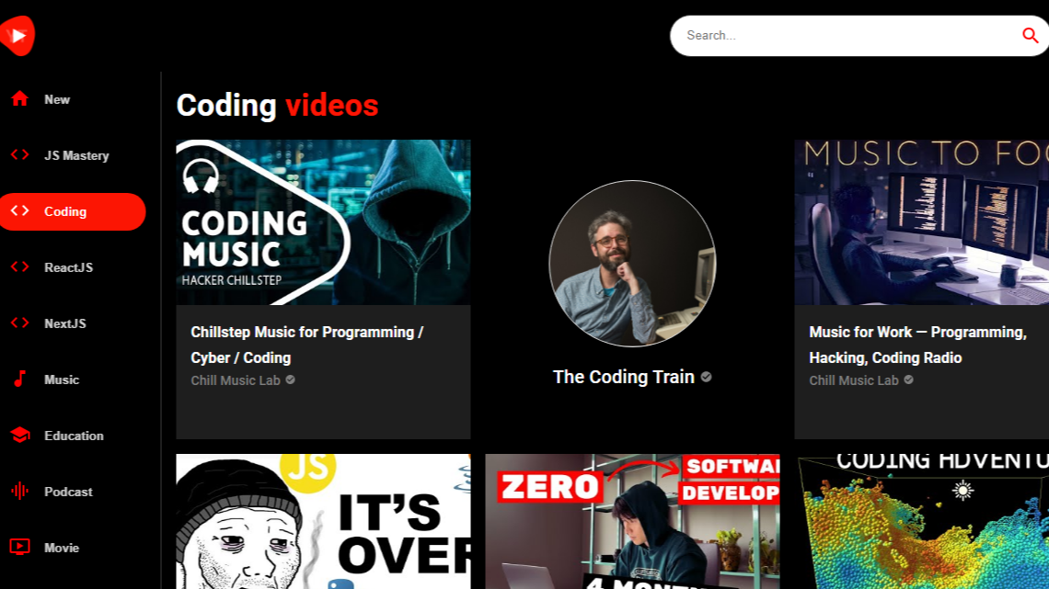Open the ReactJS category in sidebar
The height and width of the screenshot is (589, 1049).
coord(68,267)
